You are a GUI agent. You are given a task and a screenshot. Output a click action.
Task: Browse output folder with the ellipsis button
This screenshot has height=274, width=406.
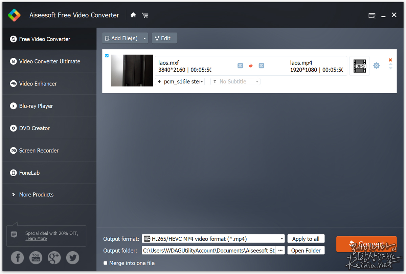(x=280, y=251)
